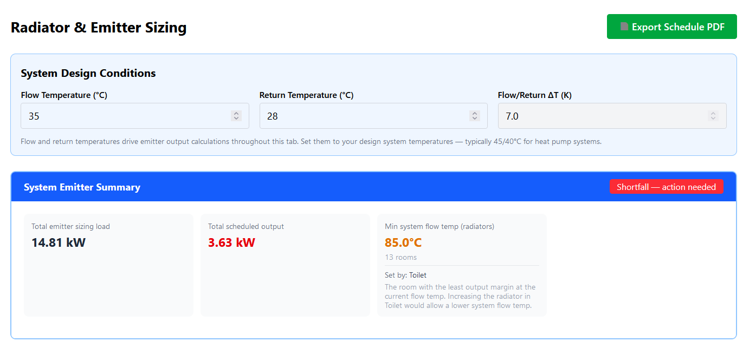The height and width of the screenshot is (348, 743).
Task: Click the '13 rooms' text
Action: pyautogui.click(x=400, y=257)
